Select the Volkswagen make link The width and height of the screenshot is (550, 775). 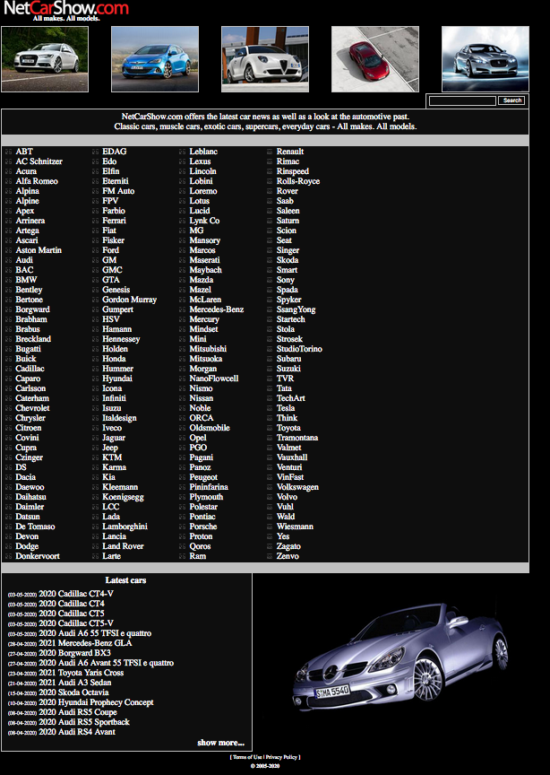297,487
